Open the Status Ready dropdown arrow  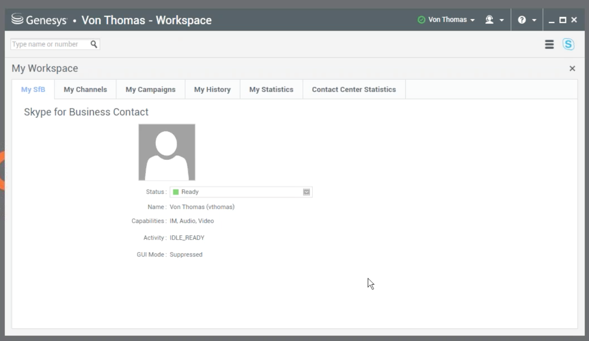tap(306, 192)
